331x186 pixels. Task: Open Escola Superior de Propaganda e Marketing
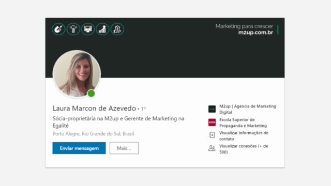(x=243, y=123)
